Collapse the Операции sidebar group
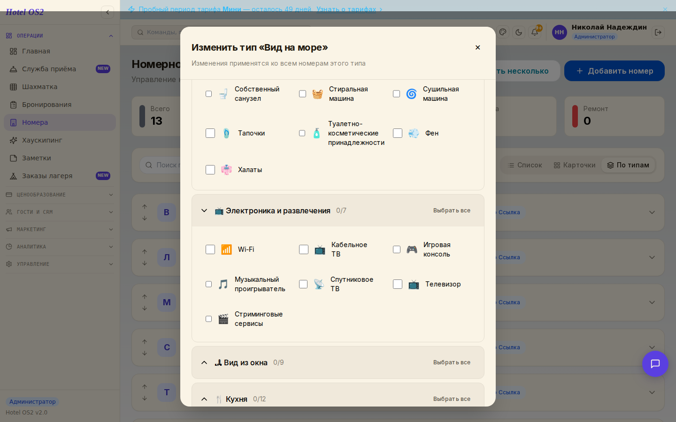Image resolution: width=676 pixels, height=422 pixels. click(60, 36)
